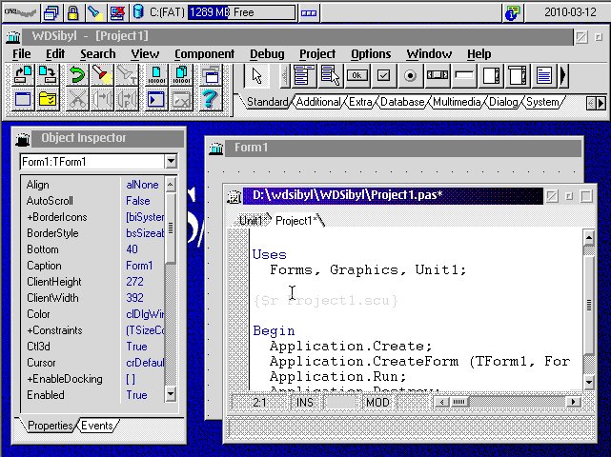This screenshot has width=611, height=457.
Task: Select the pencil edit toolbar icon
Action: click(x=102, y=75)
